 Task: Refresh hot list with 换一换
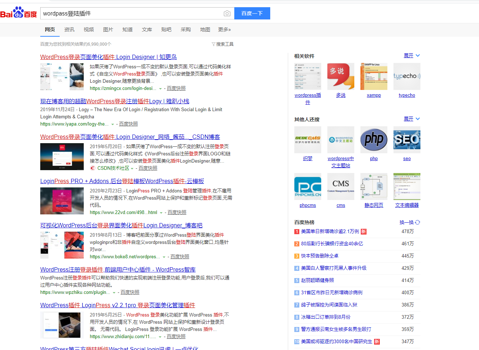pos(410,222)
